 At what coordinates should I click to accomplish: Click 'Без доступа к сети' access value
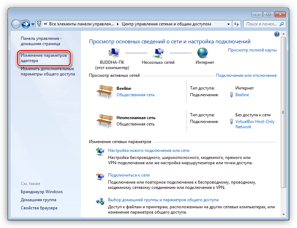(x=253, y=115)
